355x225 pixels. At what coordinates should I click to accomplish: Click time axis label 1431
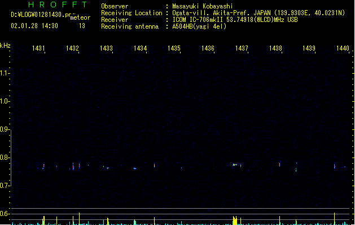point(38,48)
